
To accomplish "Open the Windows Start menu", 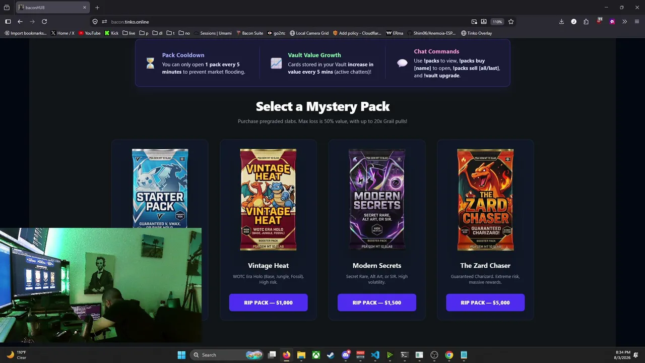I will pos(181,355).
